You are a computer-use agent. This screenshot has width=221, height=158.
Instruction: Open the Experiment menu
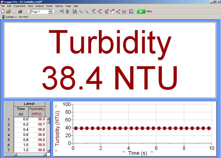[x=19, y=6]
